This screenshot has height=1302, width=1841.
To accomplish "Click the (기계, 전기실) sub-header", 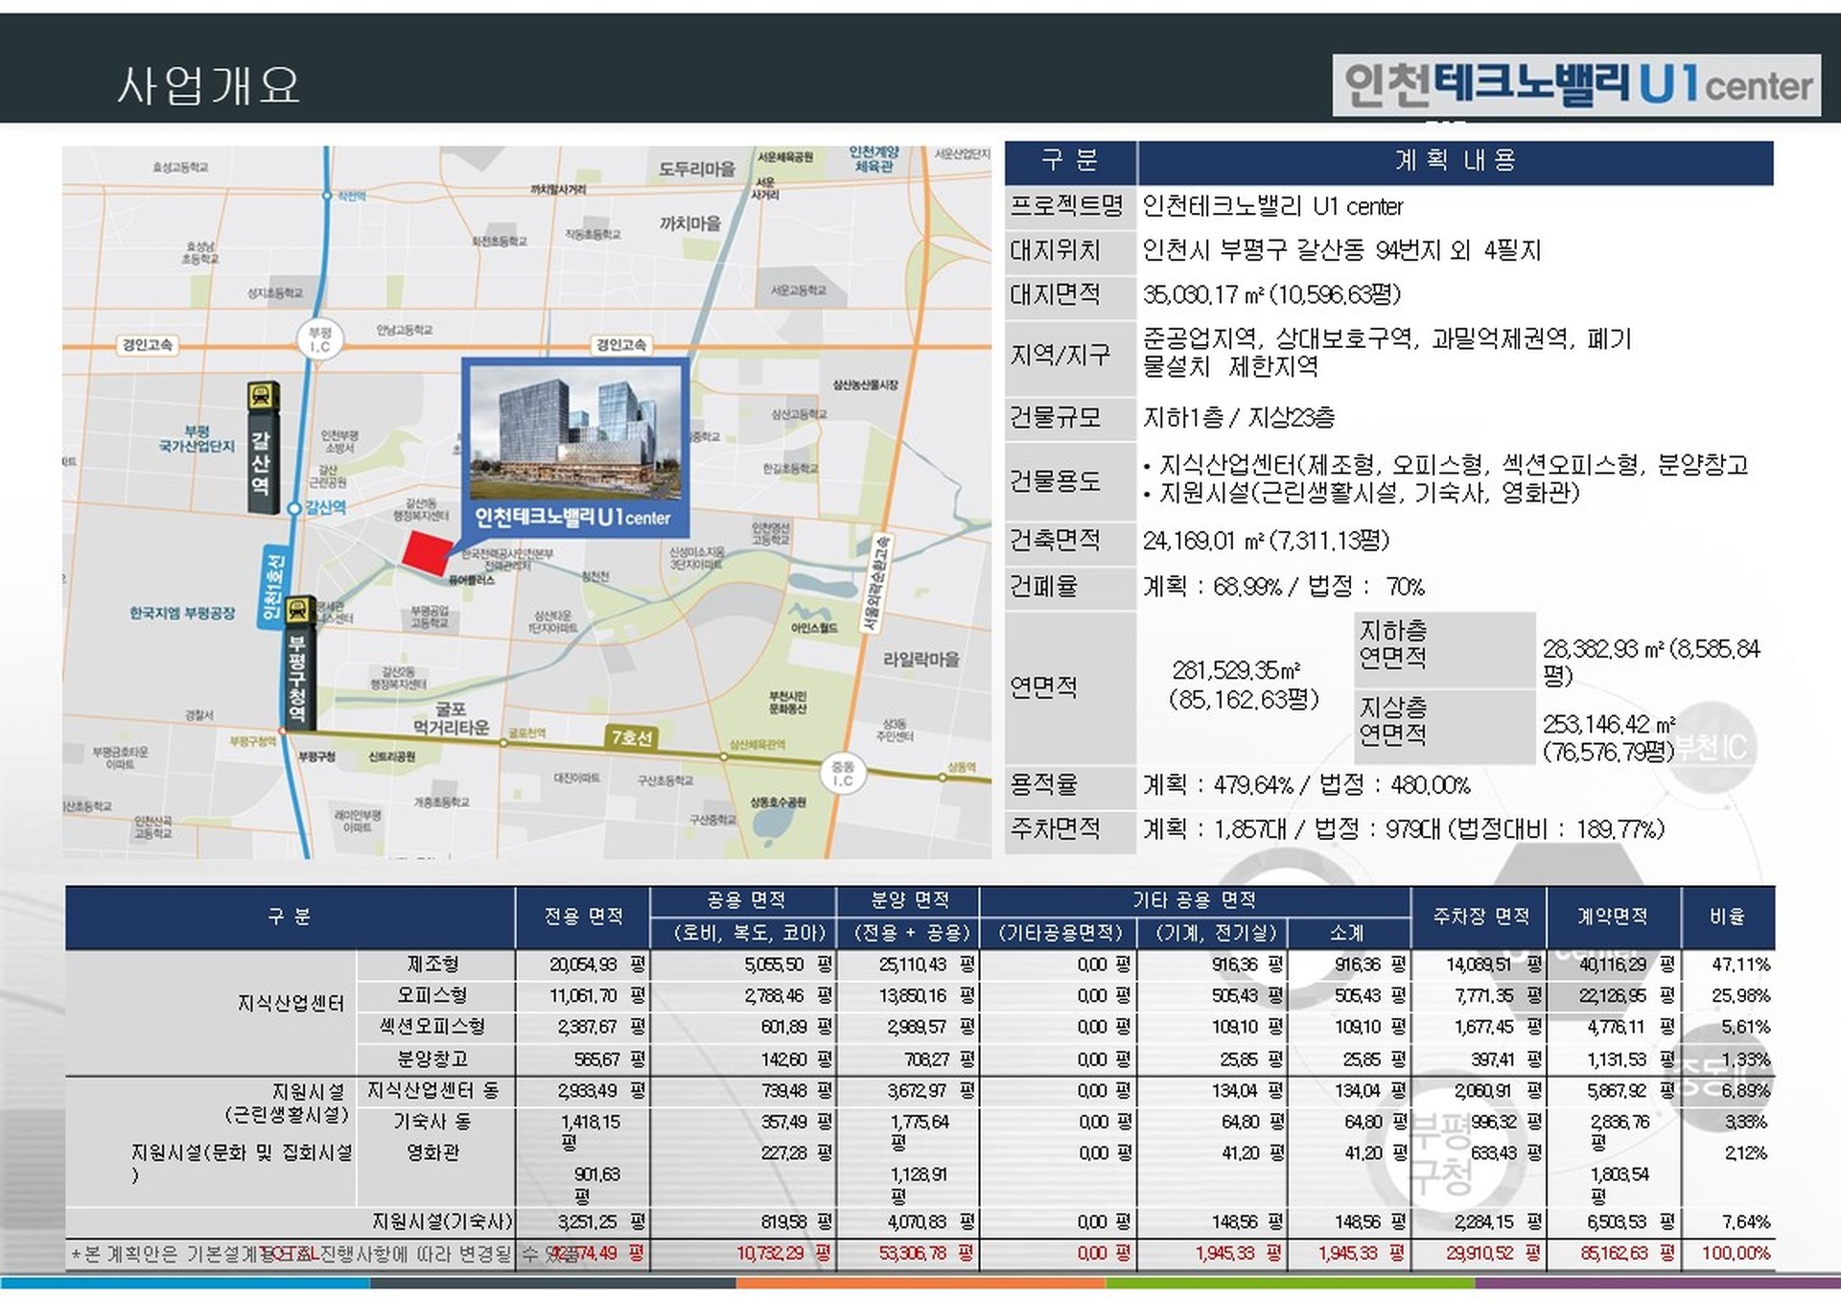I will [1215, 932].
